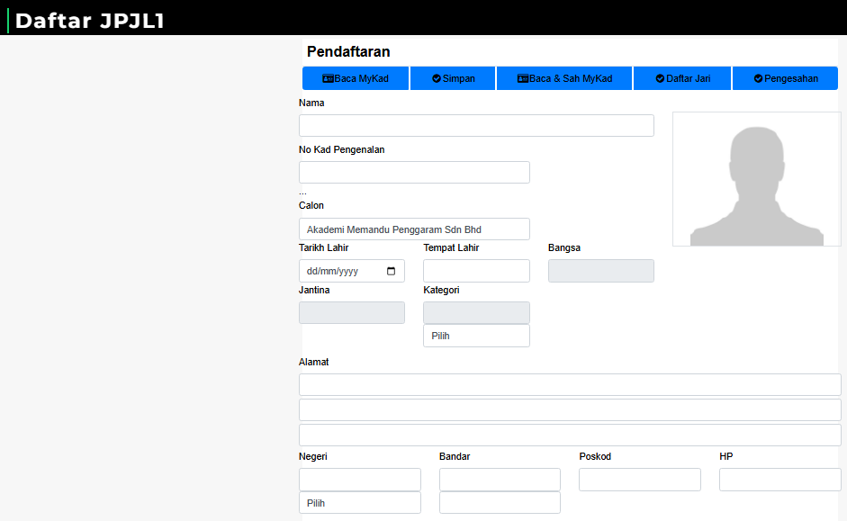Click the Pendaftaran heading
The height and width of the screenshot is (521, 847).
[348, 52]
